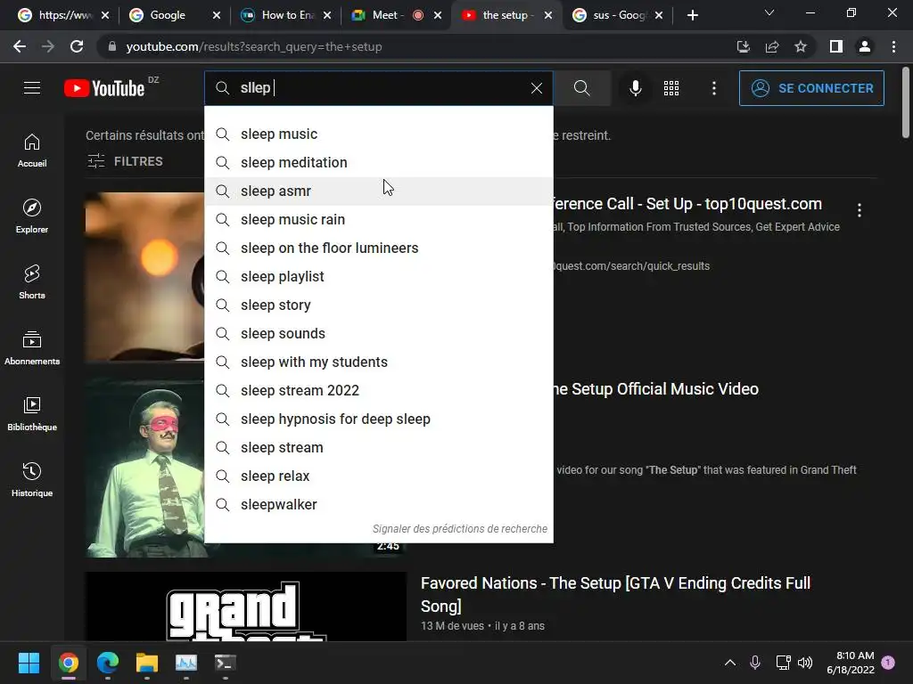The image size is (913, 684).
Task: Select suggestion "sleep music"
Action: (x=379, y=134)
